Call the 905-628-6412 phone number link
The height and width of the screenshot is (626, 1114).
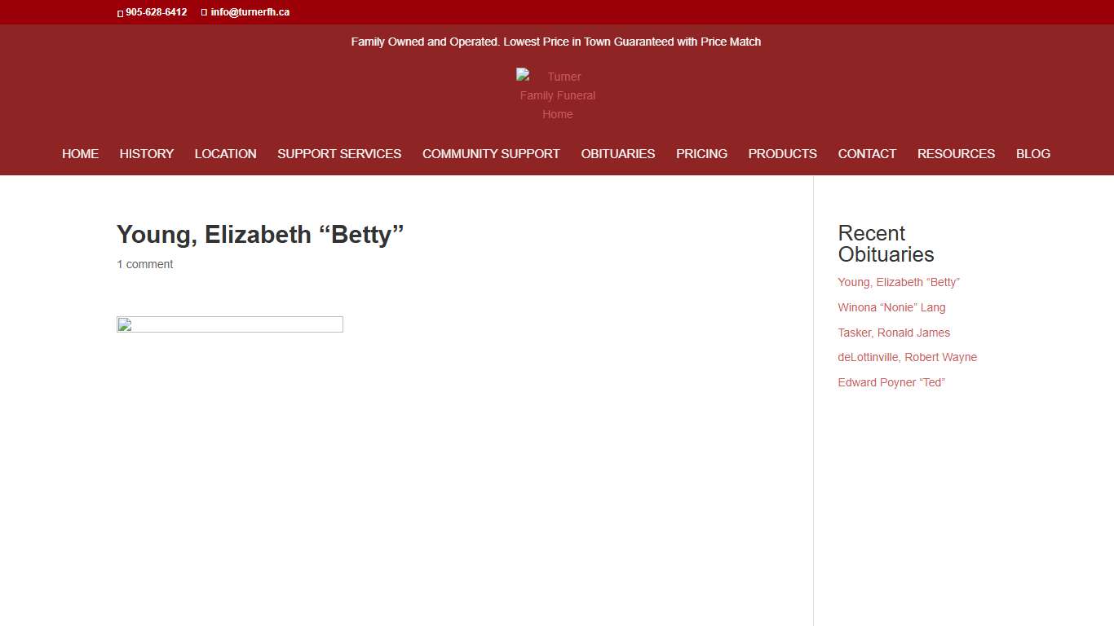point(155,12)
